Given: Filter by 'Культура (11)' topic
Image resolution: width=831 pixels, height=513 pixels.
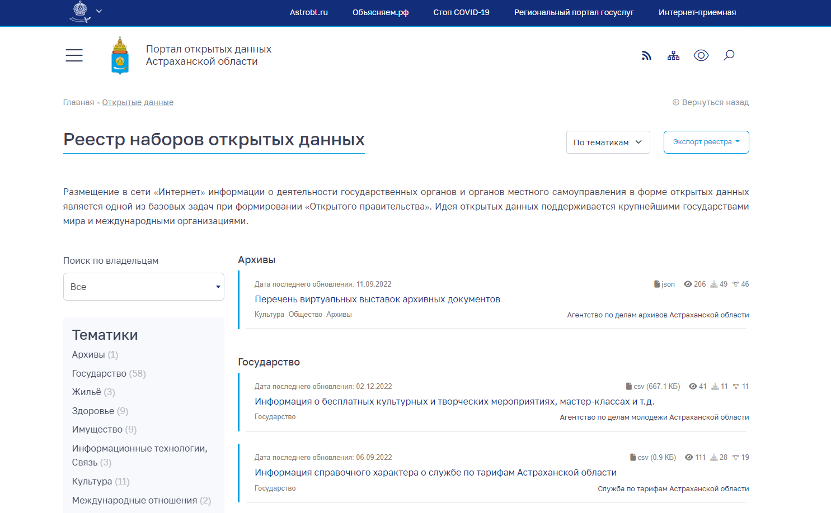Looking at the screenshot, I should point(101,481).
